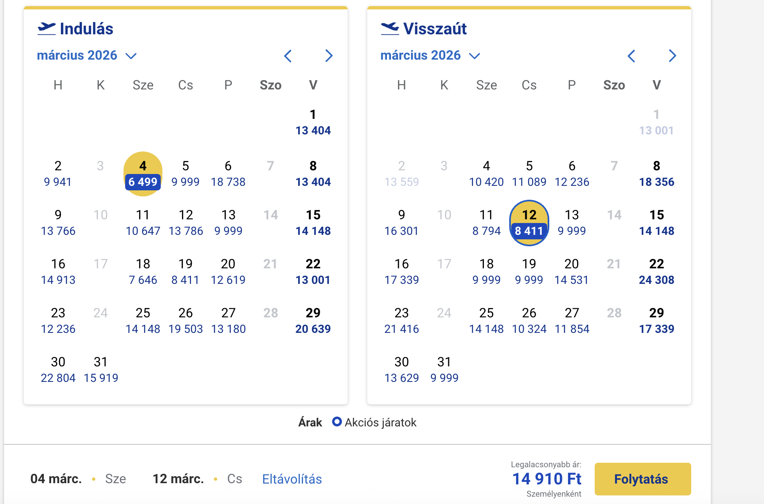The width and height of the screenshot is (764, 504).
Task: Go to next month in Indulás calendar
Action: click(x=329, y=56)
